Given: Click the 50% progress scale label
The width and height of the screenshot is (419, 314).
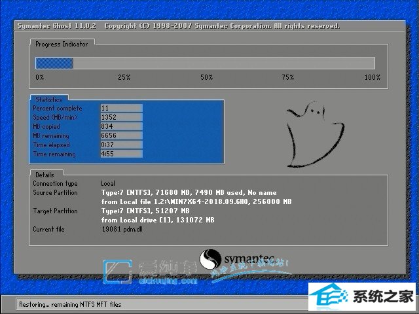Looking at the screenshot, I should [207, 77].
